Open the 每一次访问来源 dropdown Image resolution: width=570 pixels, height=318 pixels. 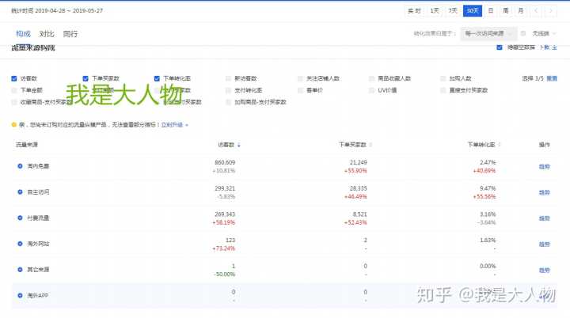coord(489,33)
